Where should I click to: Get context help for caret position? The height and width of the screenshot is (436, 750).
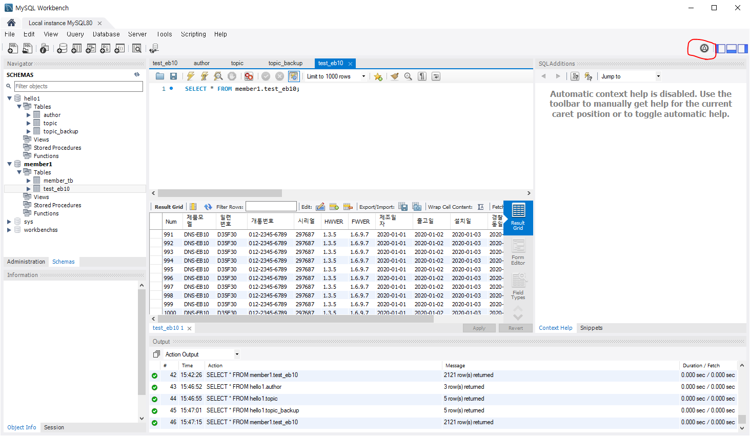point(575,76)
